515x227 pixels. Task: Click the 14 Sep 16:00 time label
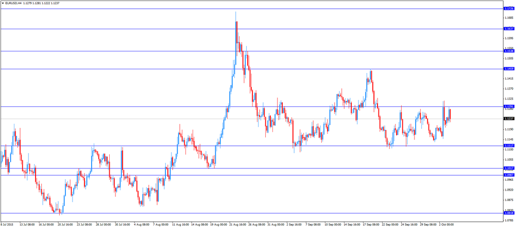351,225
